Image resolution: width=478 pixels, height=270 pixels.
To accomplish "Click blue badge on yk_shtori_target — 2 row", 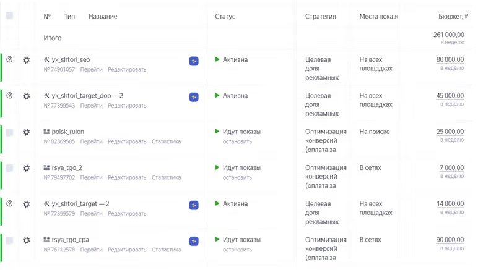I will 194,205.
